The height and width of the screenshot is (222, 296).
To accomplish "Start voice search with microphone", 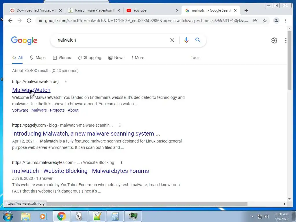I will click(x=186, y=40).
